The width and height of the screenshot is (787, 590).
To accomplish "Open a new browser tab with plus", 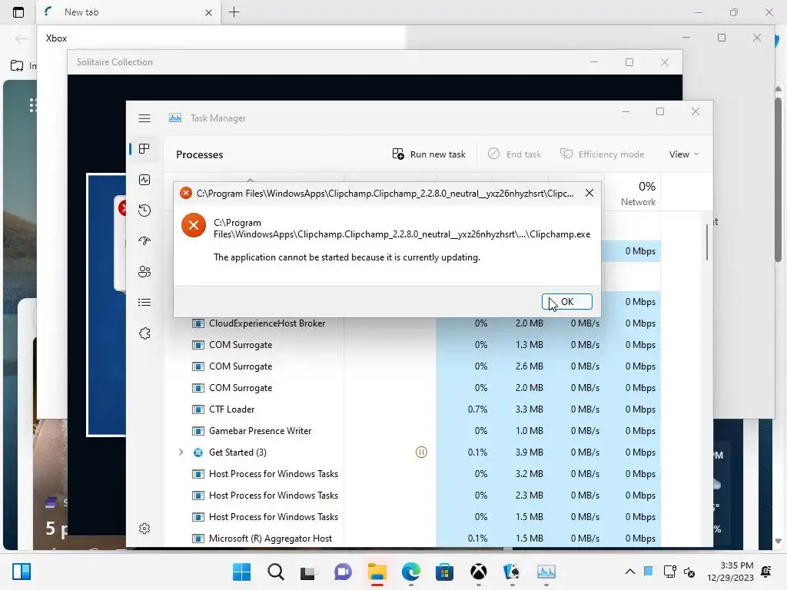I will click(x=234, y=12).
